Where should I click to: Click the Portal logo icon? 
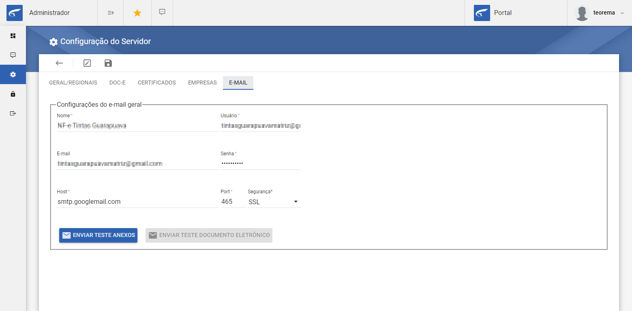pyautogui.click(x=482, y=13)
